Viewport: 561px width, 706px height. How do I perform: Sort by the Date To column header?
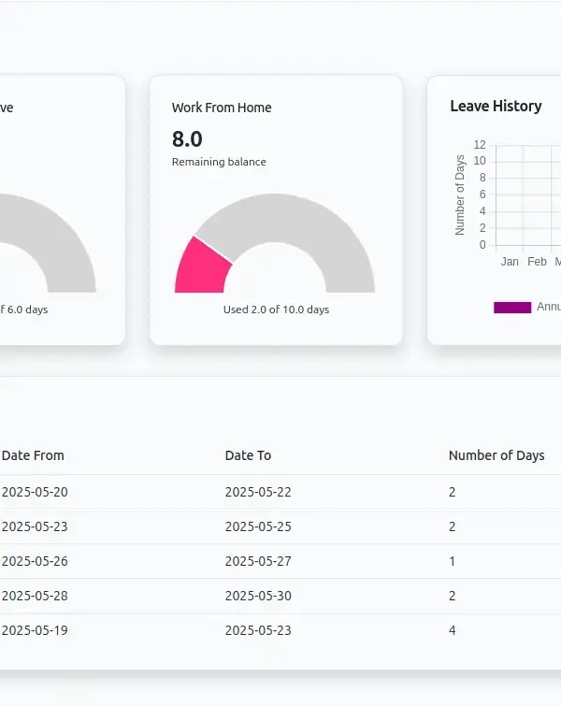[248, 455]
